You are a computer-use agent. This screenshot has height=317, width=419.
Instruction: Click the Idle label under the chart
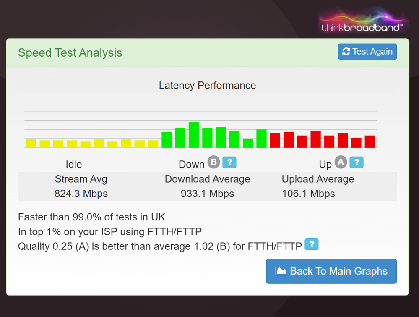74,164
